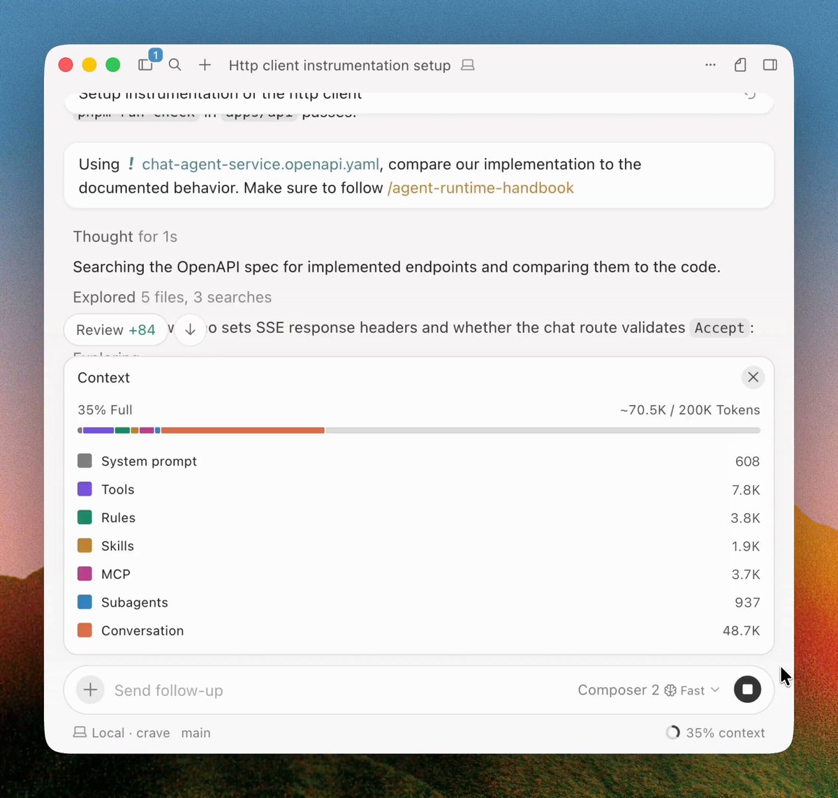Stop generation with the stop button
The width and height of the screenshot is (838, 798).
pos(747,690)
